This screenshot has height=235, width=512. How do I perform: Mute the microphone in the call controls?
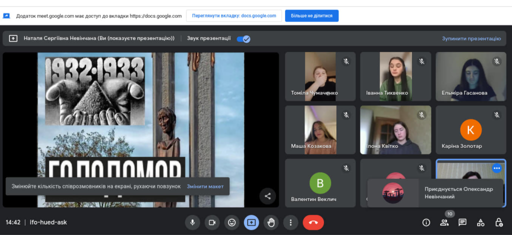coord(192,222)
